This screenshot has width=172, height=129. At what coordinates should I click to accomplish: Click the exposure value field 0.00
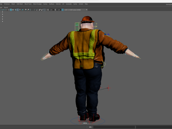(51, 10)
